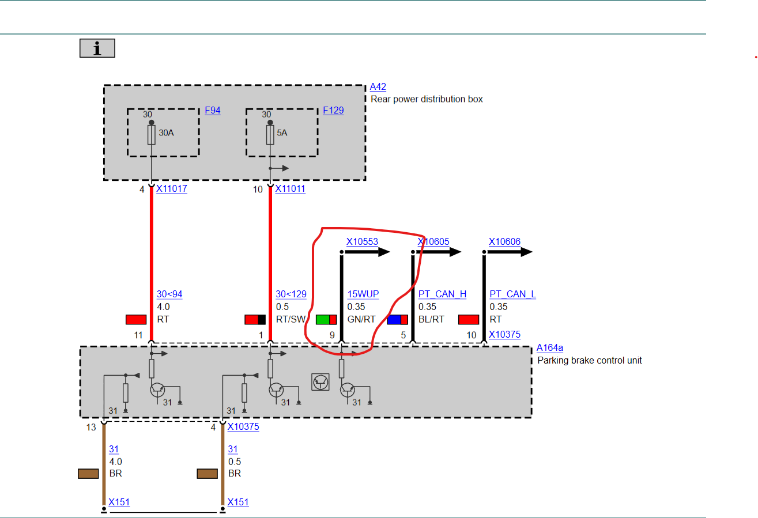Open the A42 component link
The height and width of the screenshot is (518, 758).
coord(378,87)
